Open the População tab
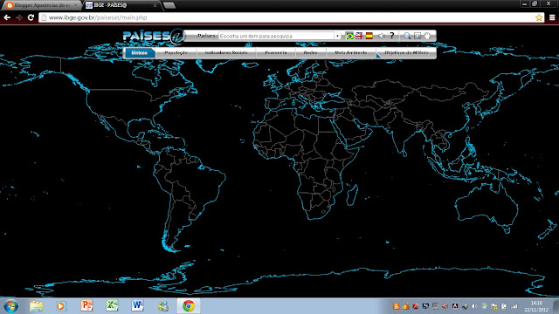Viewport: 559px width, 314px height. 176,52
